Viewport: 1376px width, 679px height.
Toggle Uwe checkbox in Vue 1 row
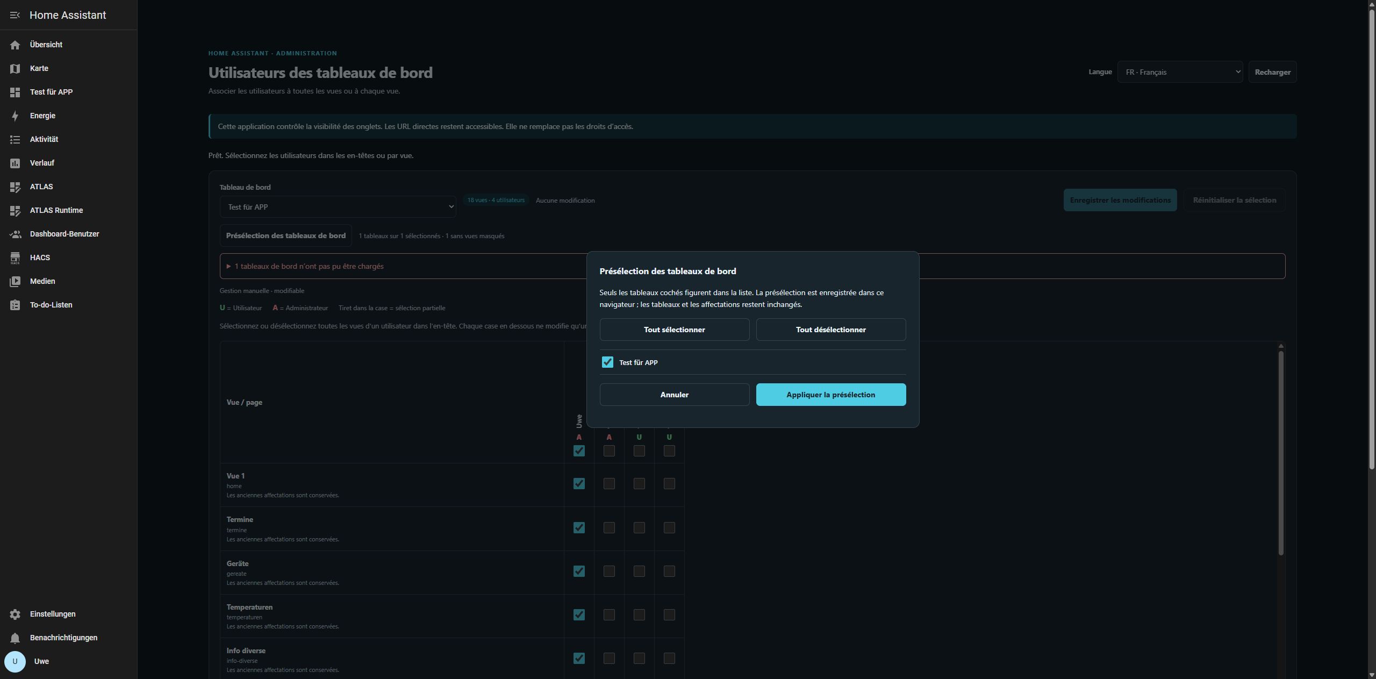point(579,483)
